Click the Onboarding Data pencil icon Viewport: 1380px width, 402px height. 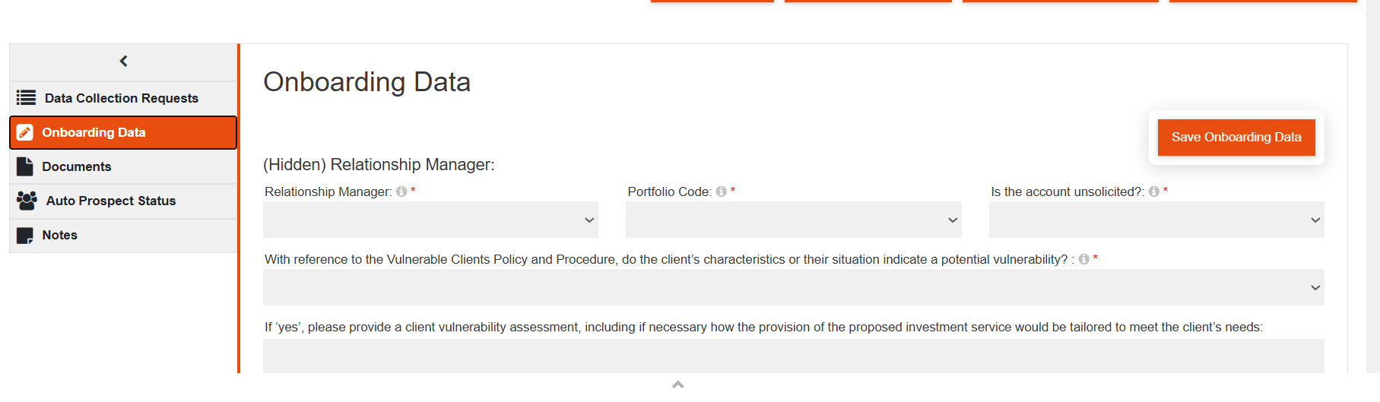click(25, 132)
